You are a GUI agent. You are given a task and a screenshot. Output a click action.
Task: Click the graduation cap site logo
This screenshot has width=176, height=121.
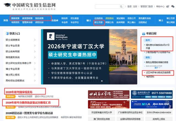coord(7,5)
